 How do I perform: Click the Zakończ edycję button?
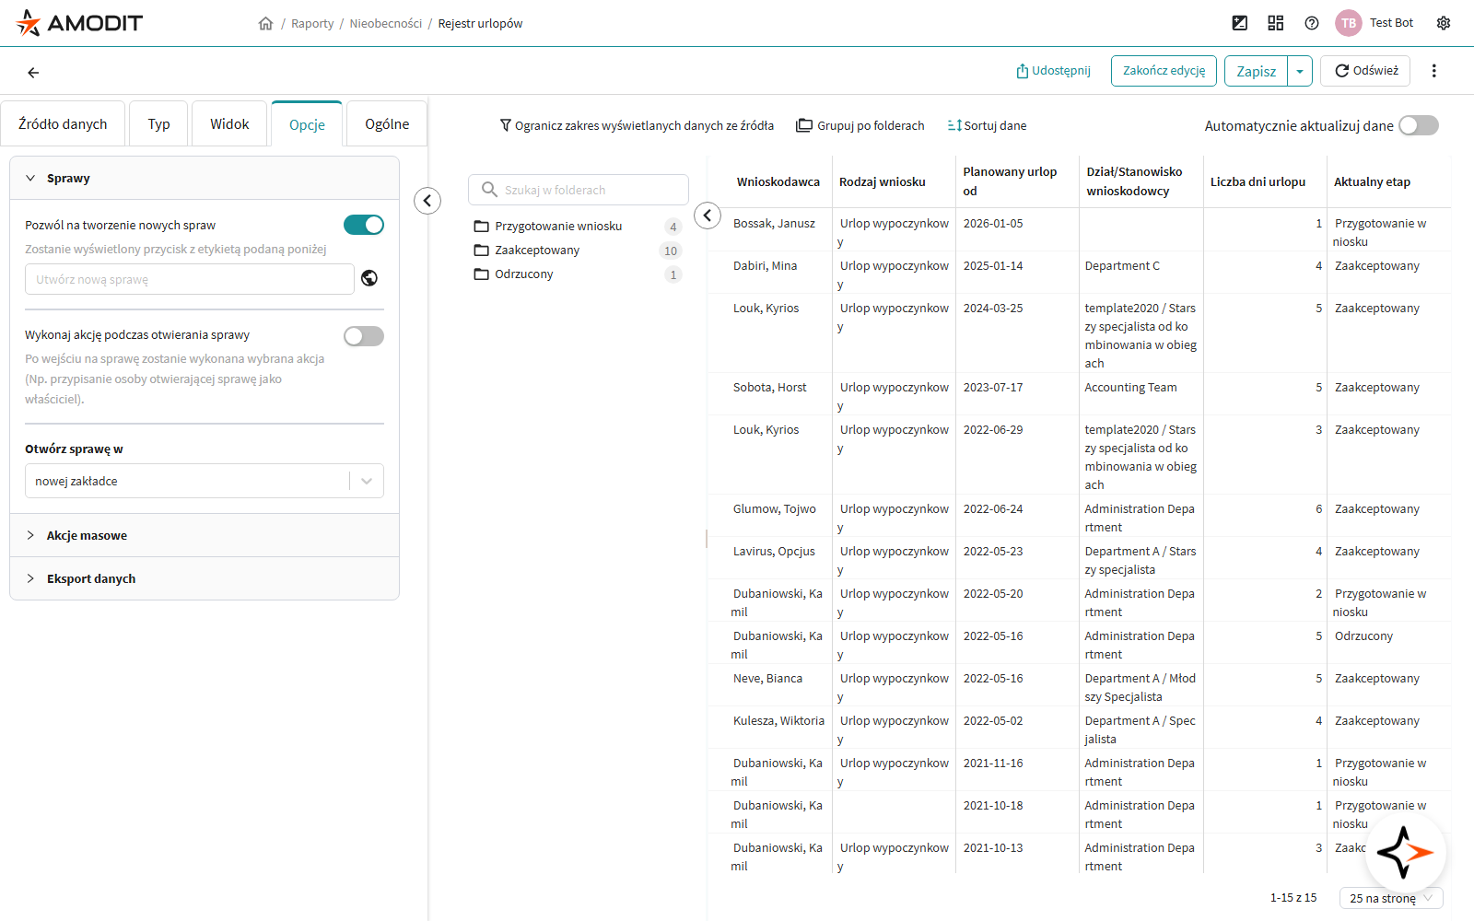click(1164, 71)
